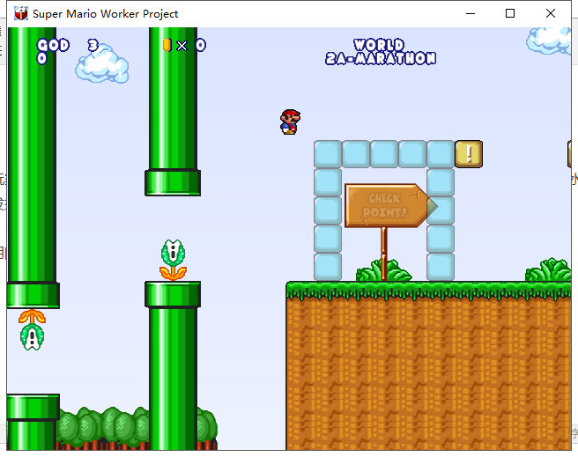Click the score value 0 under GOD

[x=41, y=58]
